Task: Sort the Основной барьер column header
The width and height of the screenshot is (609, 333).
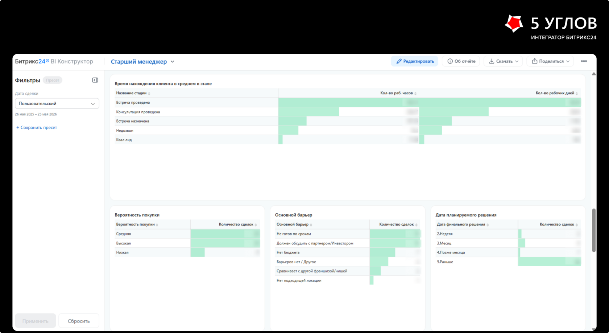Action: (x=294, y=225)
